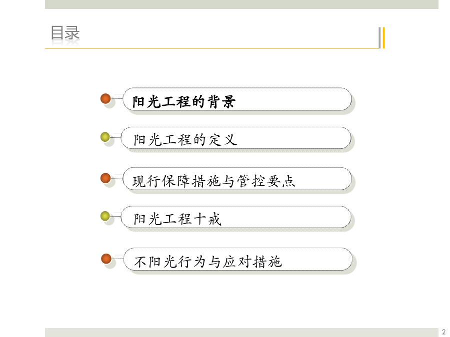This screenshot has width=450, height=337.
Task: Open the 阳光工程十戒 section
Action: click(x=177, y=219)
